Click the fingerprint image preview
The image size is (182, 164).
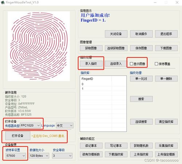coord(39,46)
